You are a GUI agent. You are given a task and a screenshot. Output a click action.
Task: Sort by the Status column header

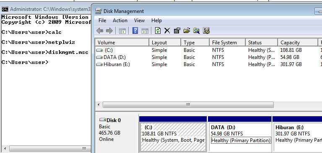tap(262, 43)
